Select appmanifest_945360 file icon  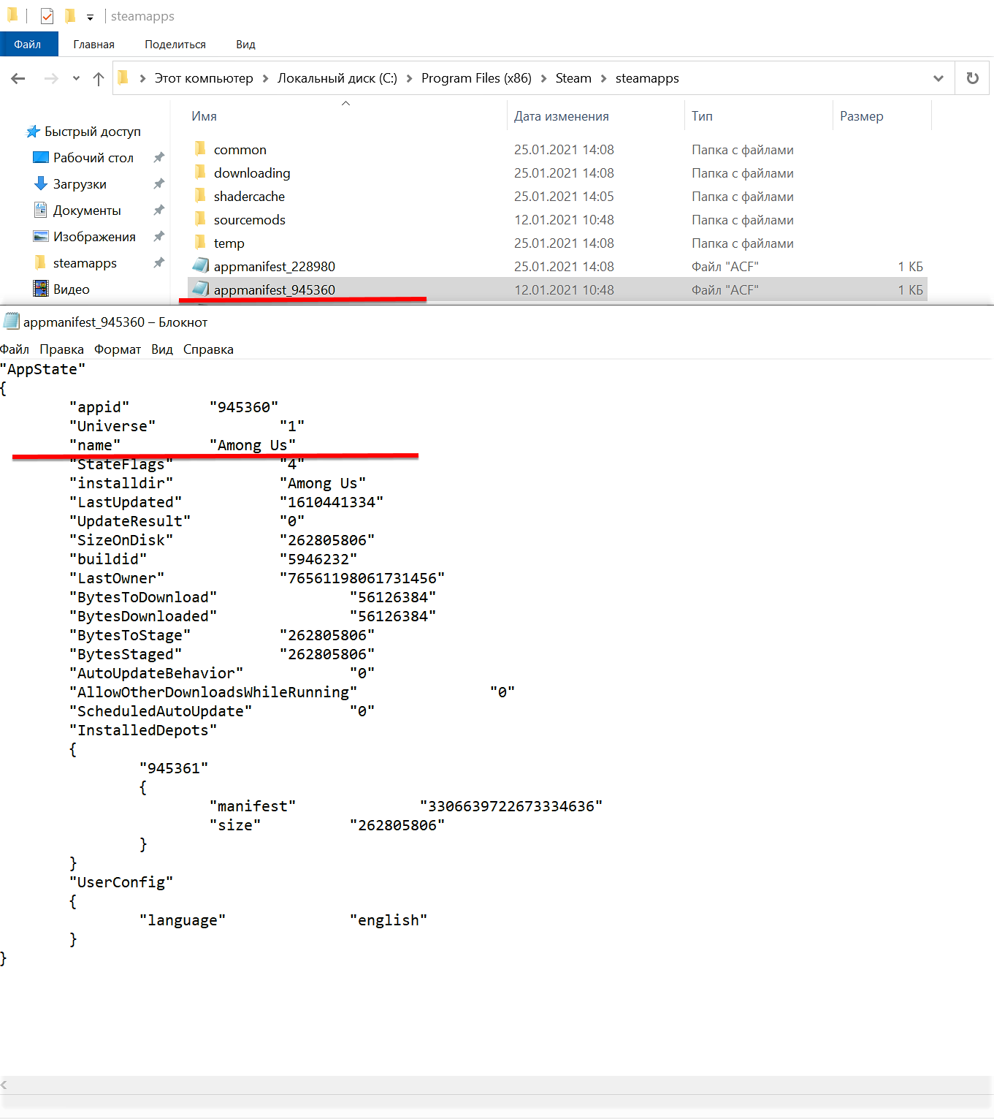(x=201, y=289)
